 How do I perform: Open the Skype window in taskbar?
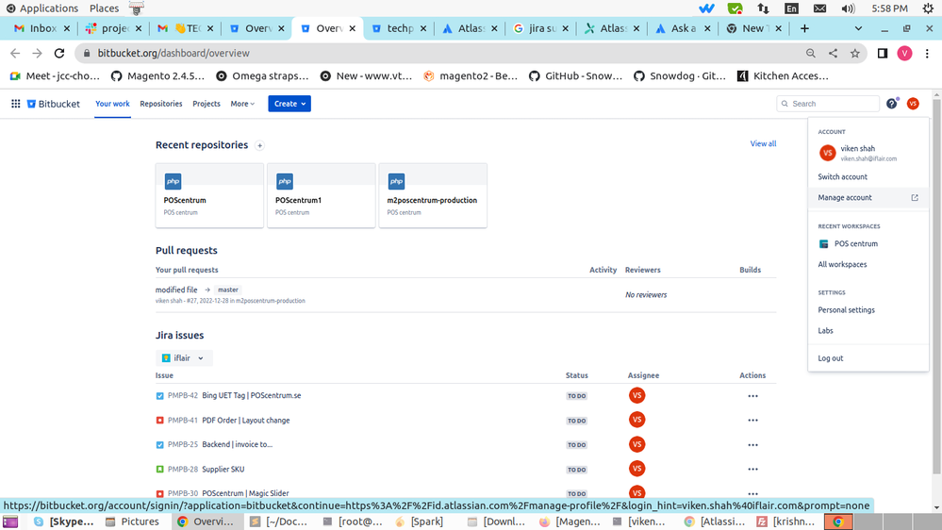point(64,521)
